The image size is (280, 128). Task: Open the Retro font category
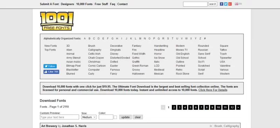click(x=179, y=70)
